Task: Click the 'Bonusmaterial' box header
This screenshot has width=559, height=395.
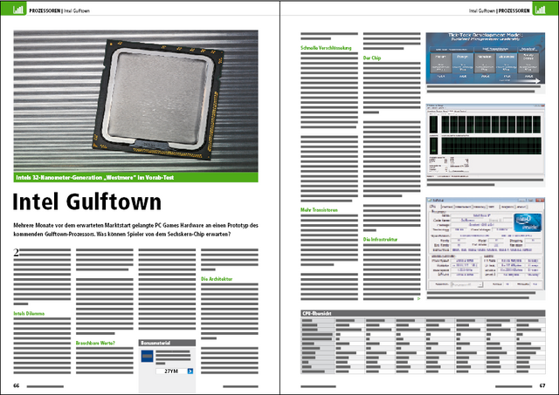Action: click(x=167, y=343)
